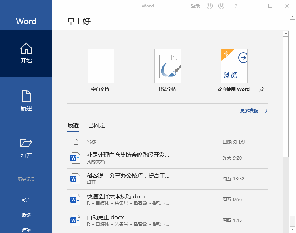Open 历史记录 in the sidebar
The width and height of the screenshot is (296, 233).
(26, 179)
